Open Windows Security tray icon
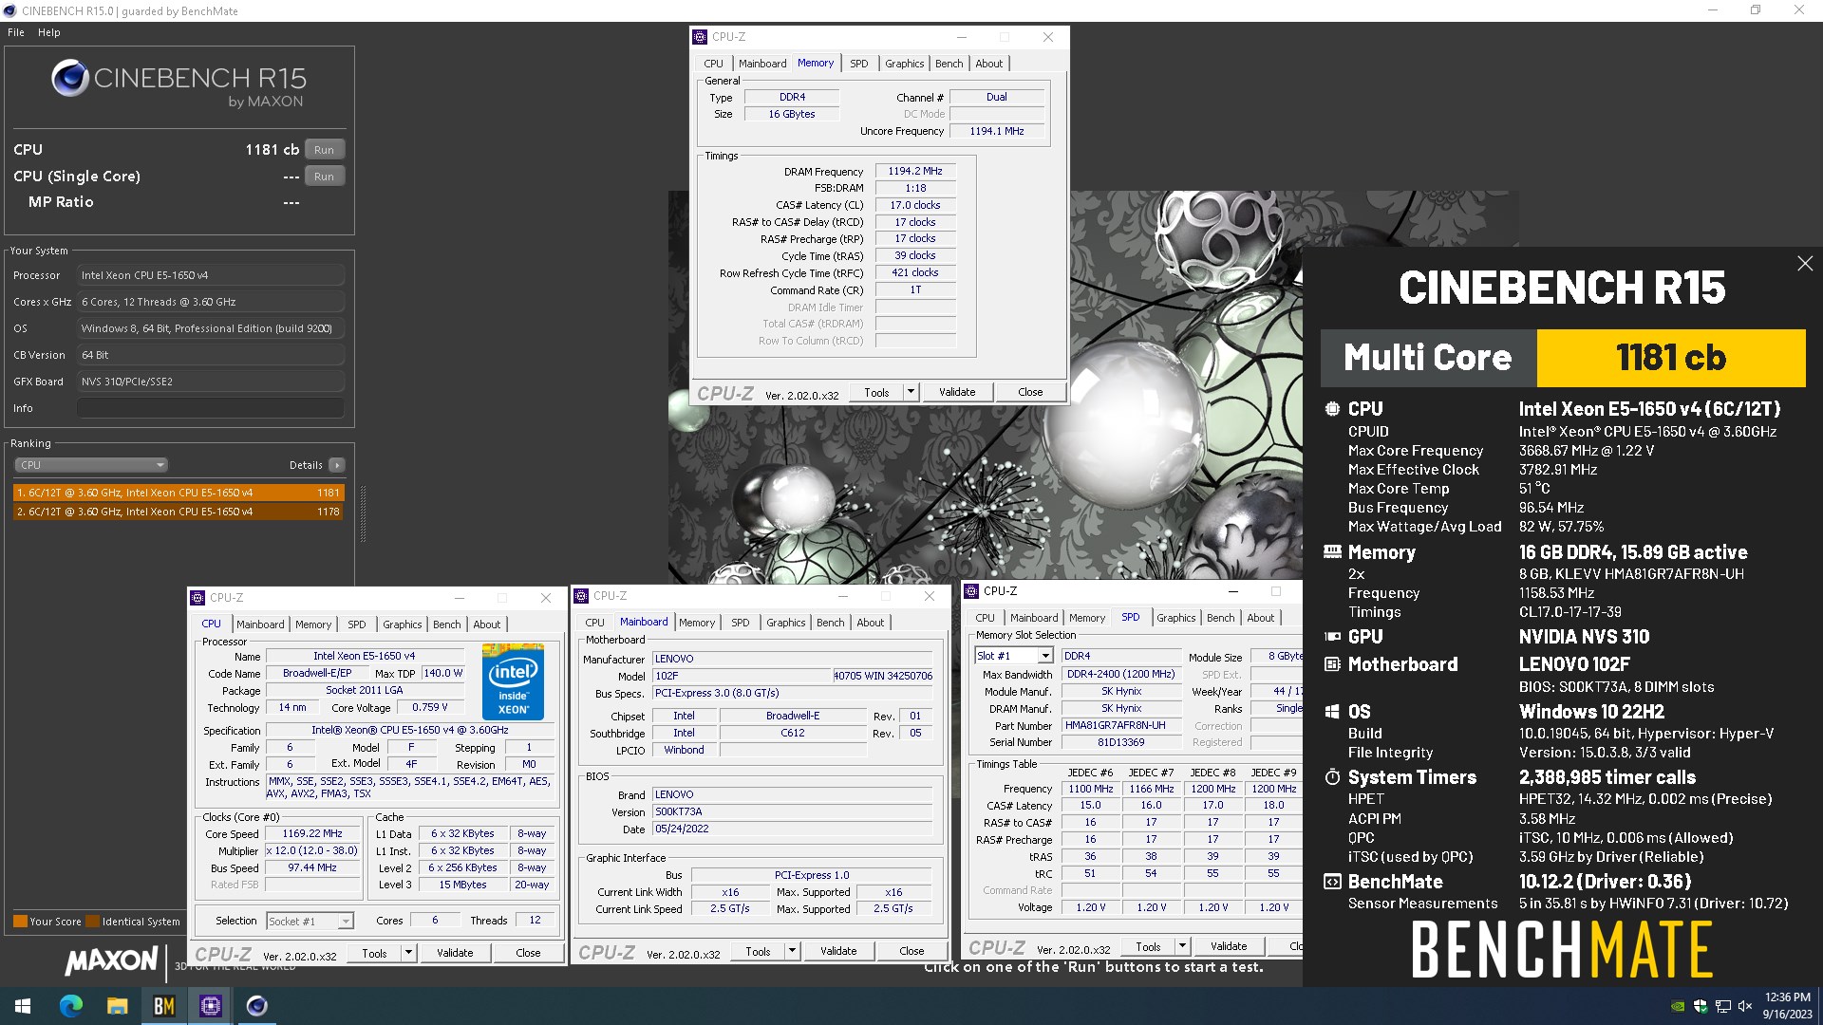 coord(1701,1006)
